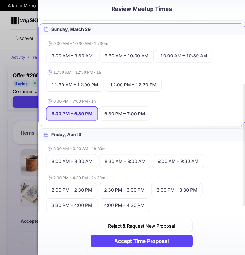Open the ceramic mug item thumbnail

pyautogui.click(x=29, y=162)
